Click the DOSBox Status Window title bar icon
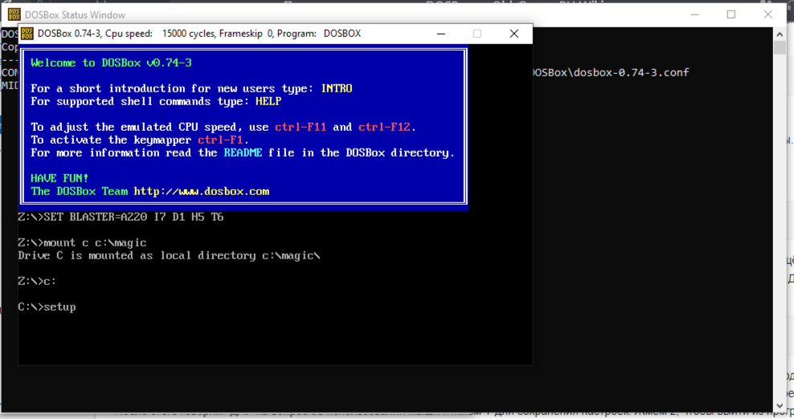The width and height of the screenshot is (794, 419). click(14, 14)
